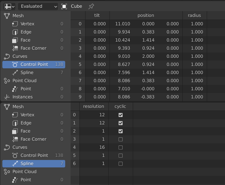The width and height of the screenshot is (225, 185).
Task: Click position value 9.934 in row 1
Action: coord(124,32)
